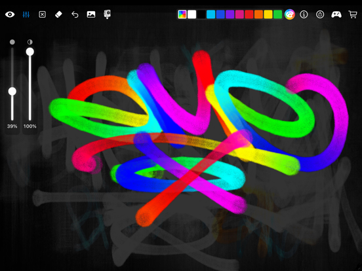Image resolution: width=362 pixels, height=271 pixels.
Task: Open the color palette picker
Action: tap(290, 14)
